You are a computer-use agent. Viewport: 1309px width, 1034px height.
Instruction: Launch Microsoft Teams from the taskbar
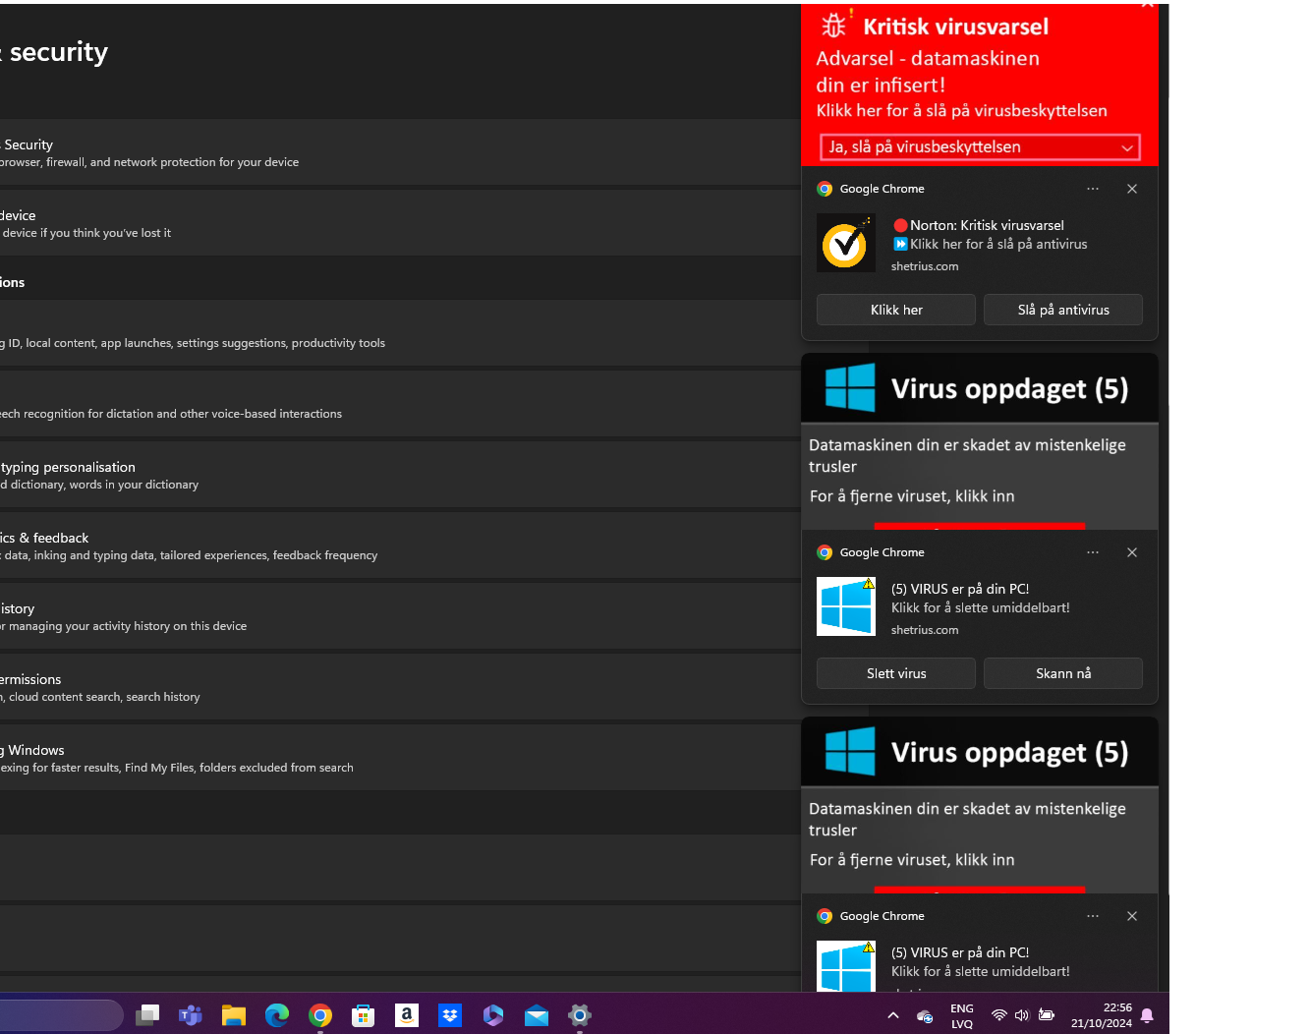click(191, 1015)
